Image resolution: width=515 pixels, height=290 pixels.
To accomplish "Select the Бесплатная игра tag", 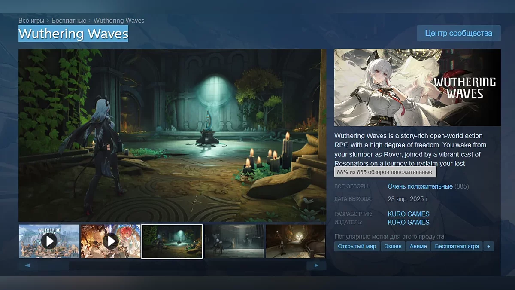I will (457, 246).
